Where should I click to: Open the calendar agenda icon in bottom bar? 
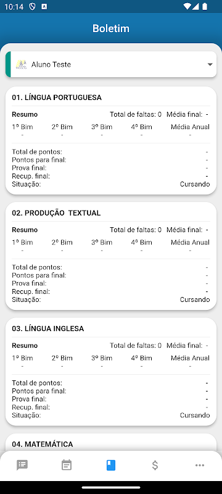(67, 465)
